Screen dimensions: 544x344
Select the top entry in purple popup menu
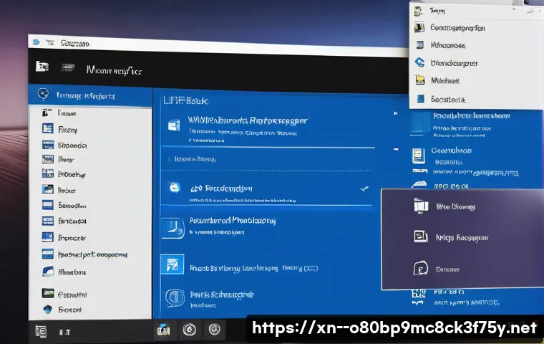[x=455, y=207]
